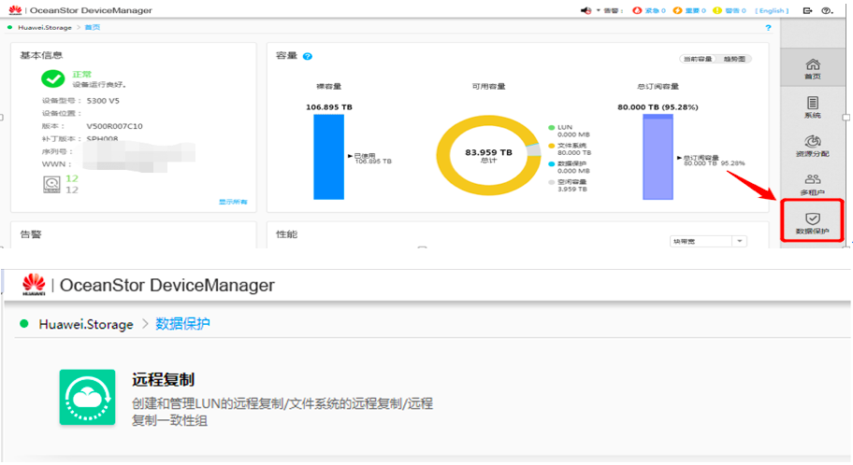The width and height of the screenshot is (853, 465).
Task: Go to 首页 in the right sidebar
Action: coord(812,68)
